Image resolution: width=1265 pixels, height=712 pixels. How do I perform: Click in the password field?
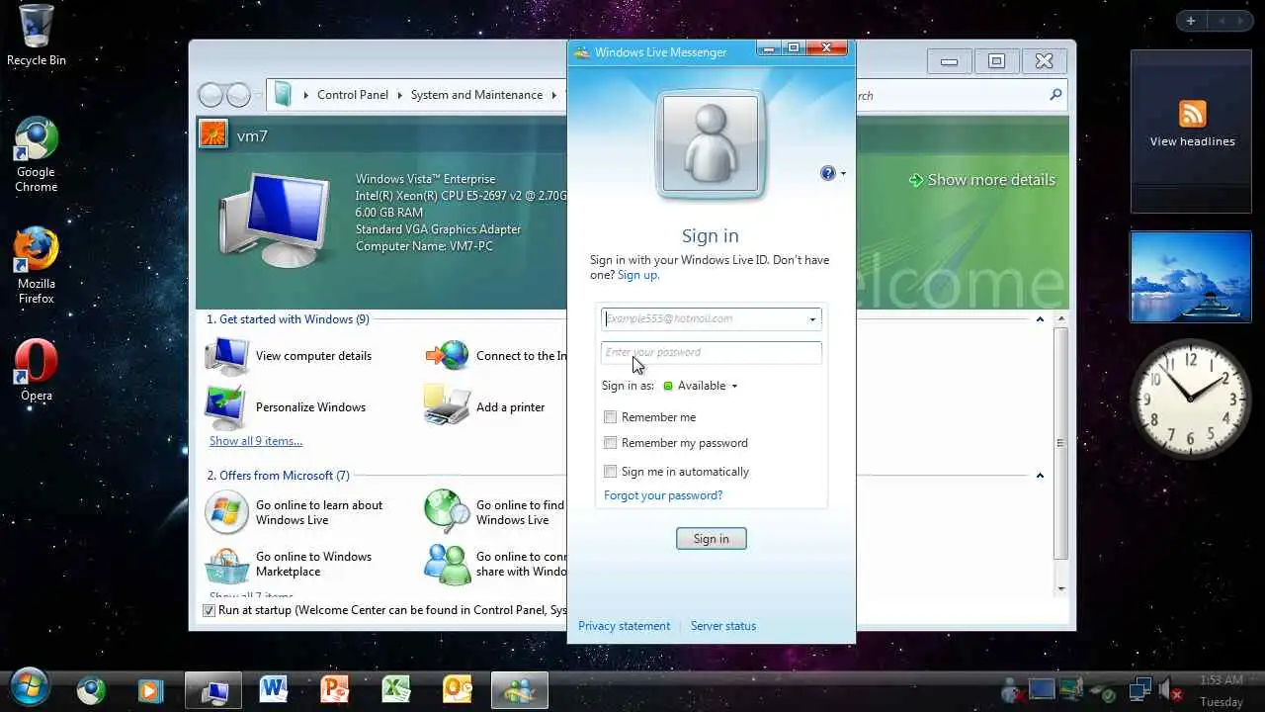point(711,352)
